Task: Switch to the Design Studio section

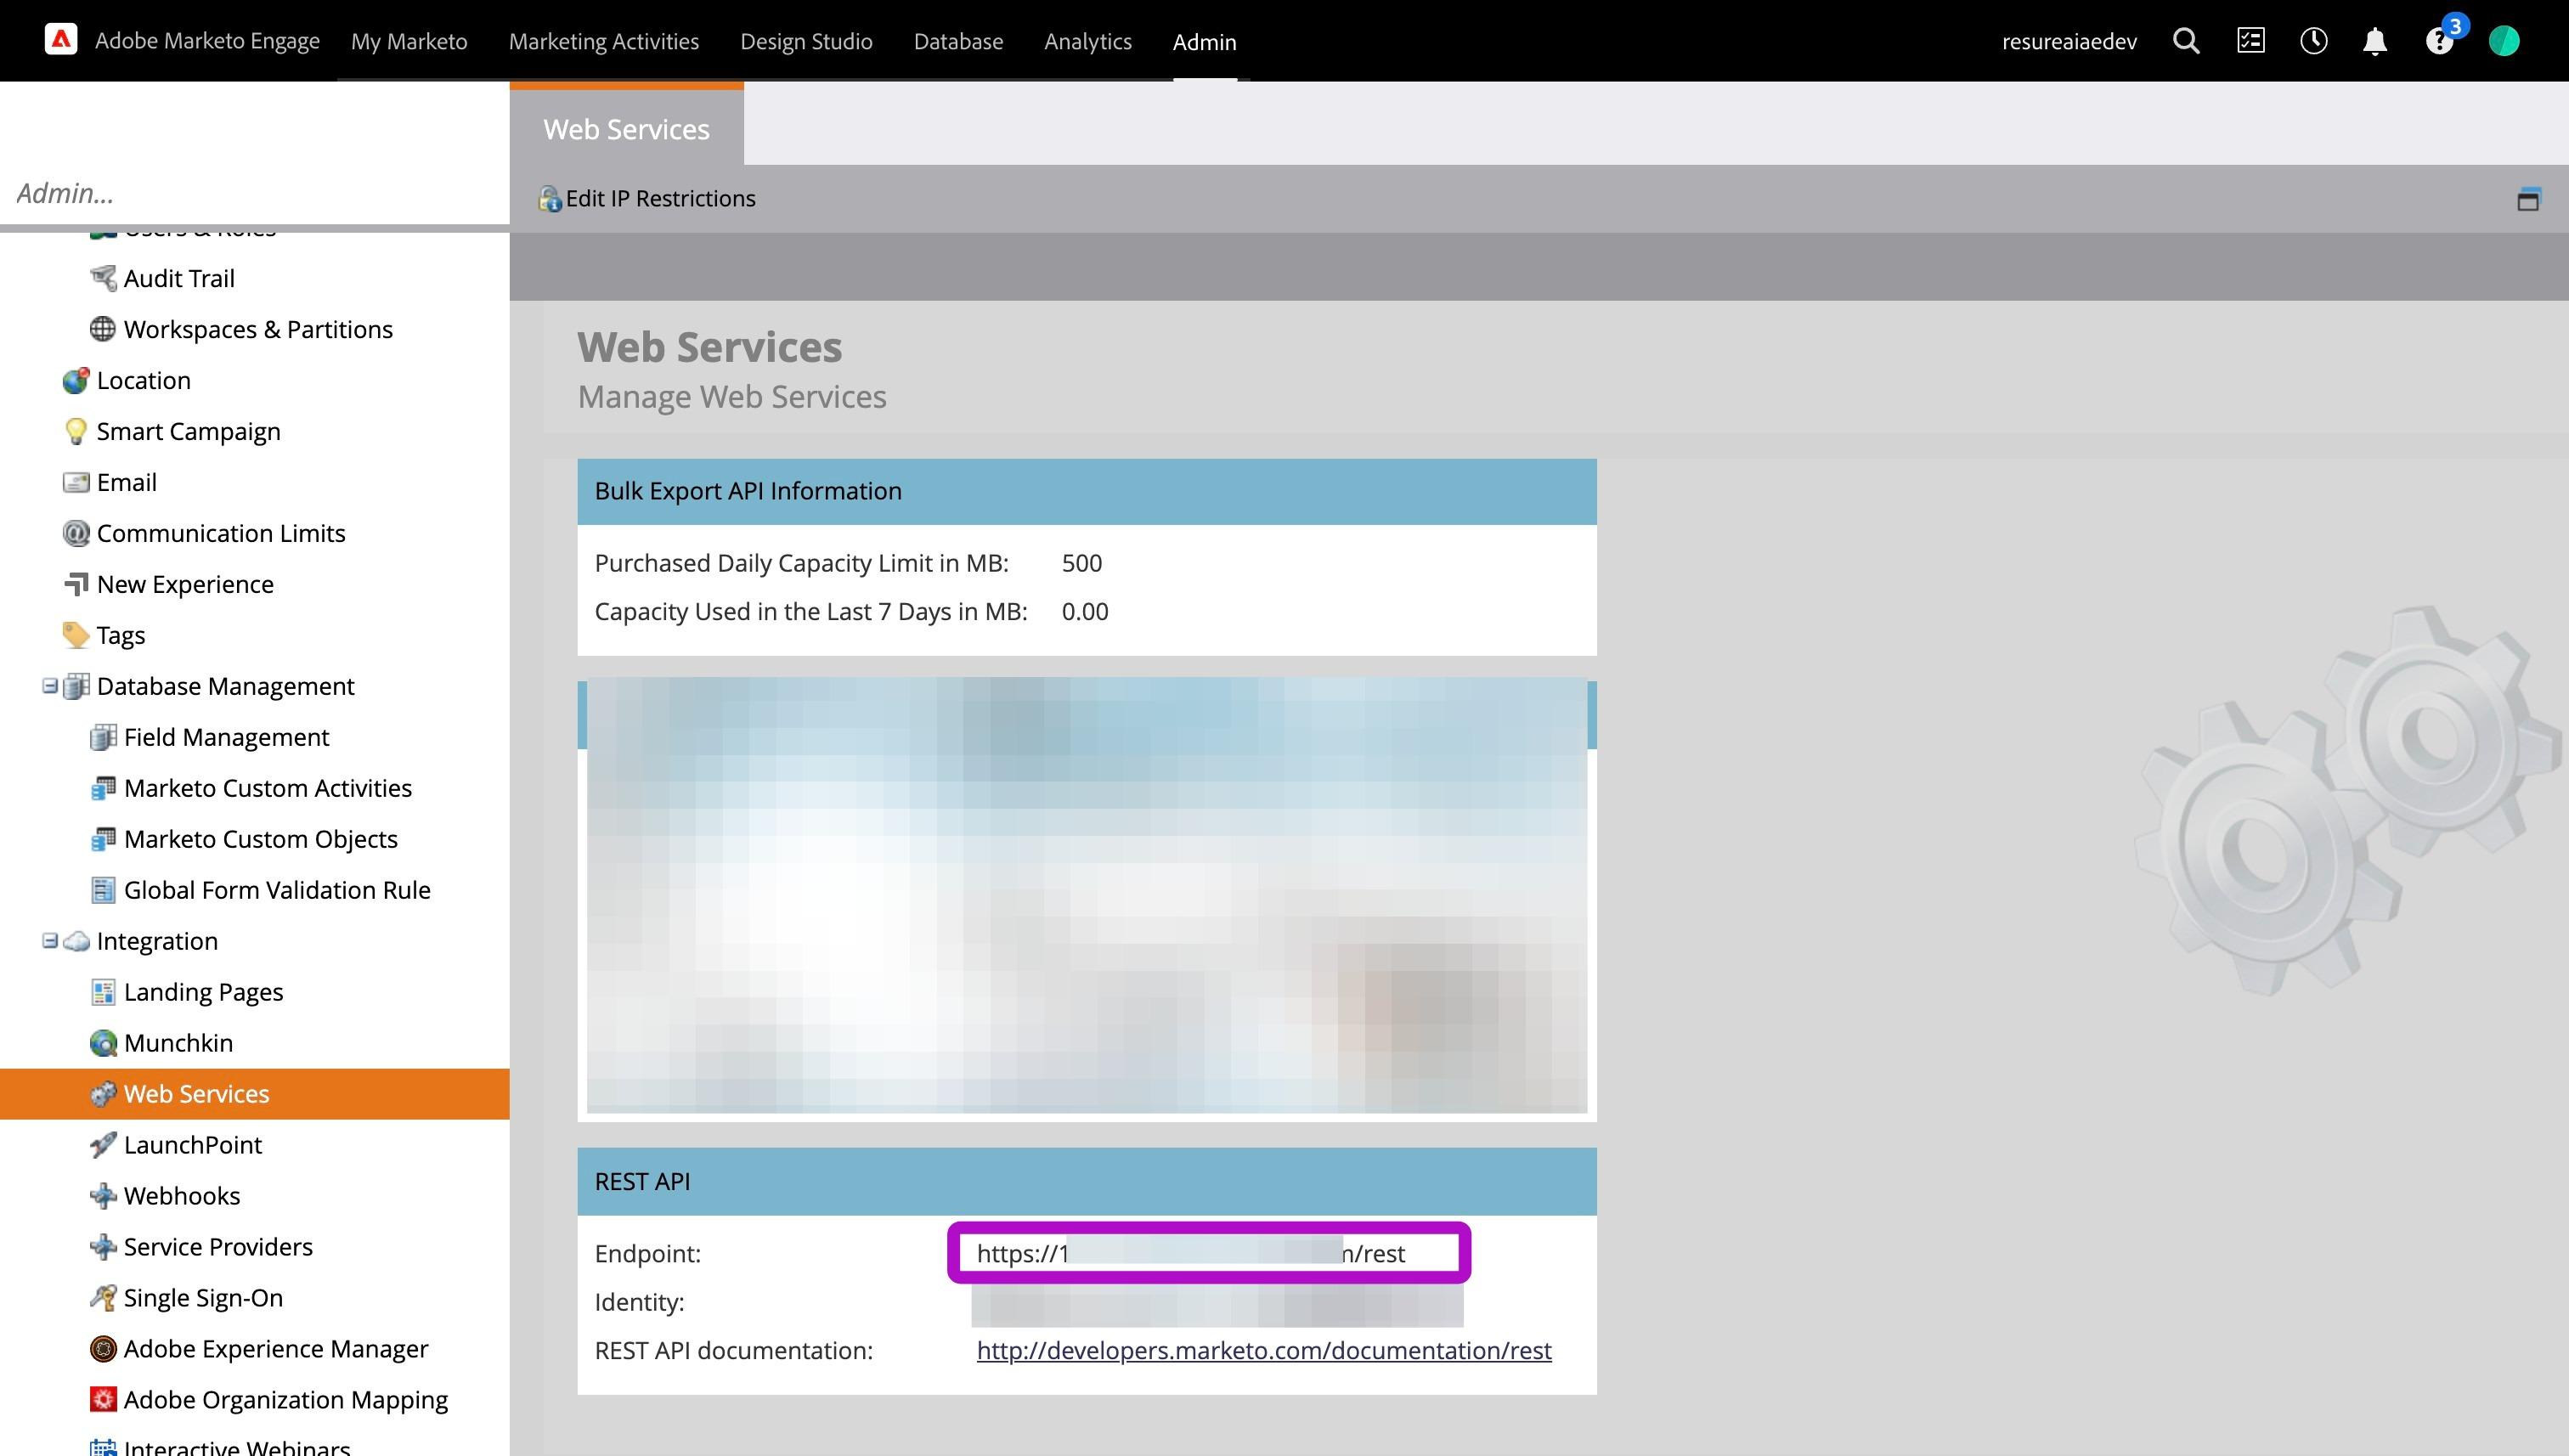Action: (x=806, y=42)
